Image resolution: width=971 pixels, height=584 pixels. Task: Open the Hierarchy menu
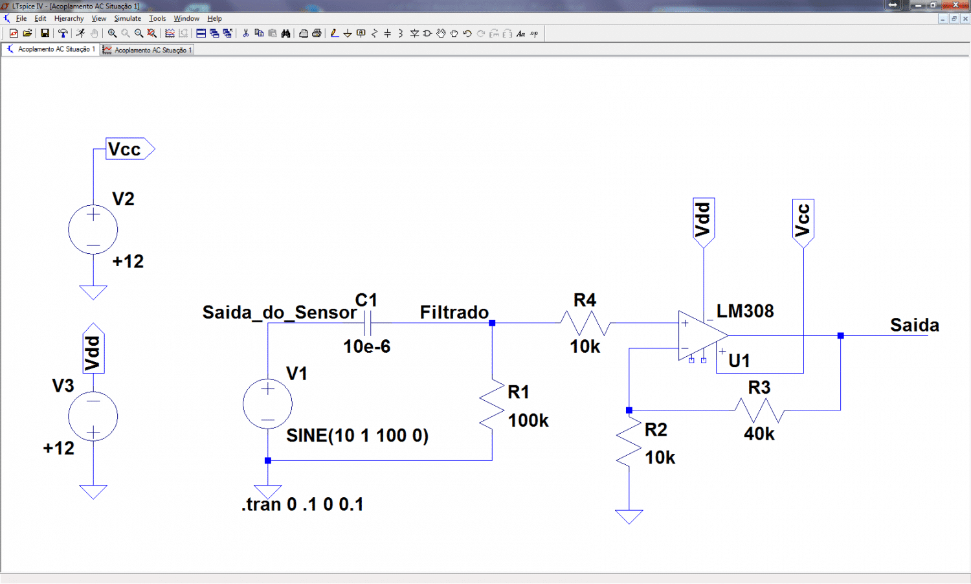coord(69,19)
